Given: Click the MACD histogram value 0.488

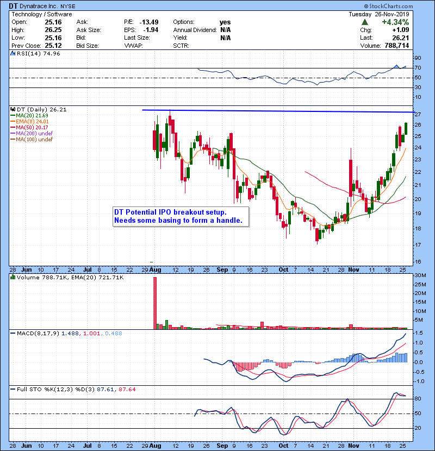Looking at the screenshot, I should [114, 334].
